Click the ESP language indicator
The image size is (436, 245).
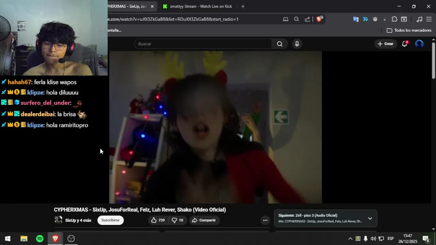[391, 239]
